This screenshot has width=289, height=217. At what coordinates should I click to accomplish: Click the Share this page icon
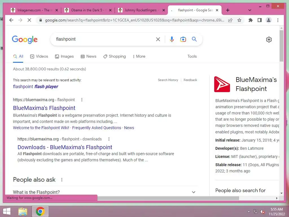click(x=230, y=20)
